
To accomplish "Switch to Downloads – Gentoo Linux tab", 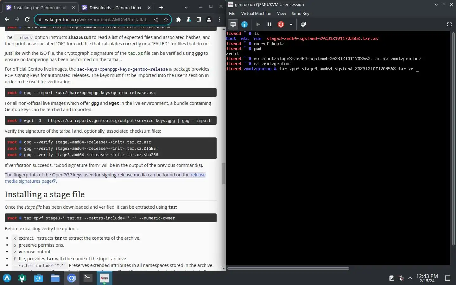I will pos(116,8).
